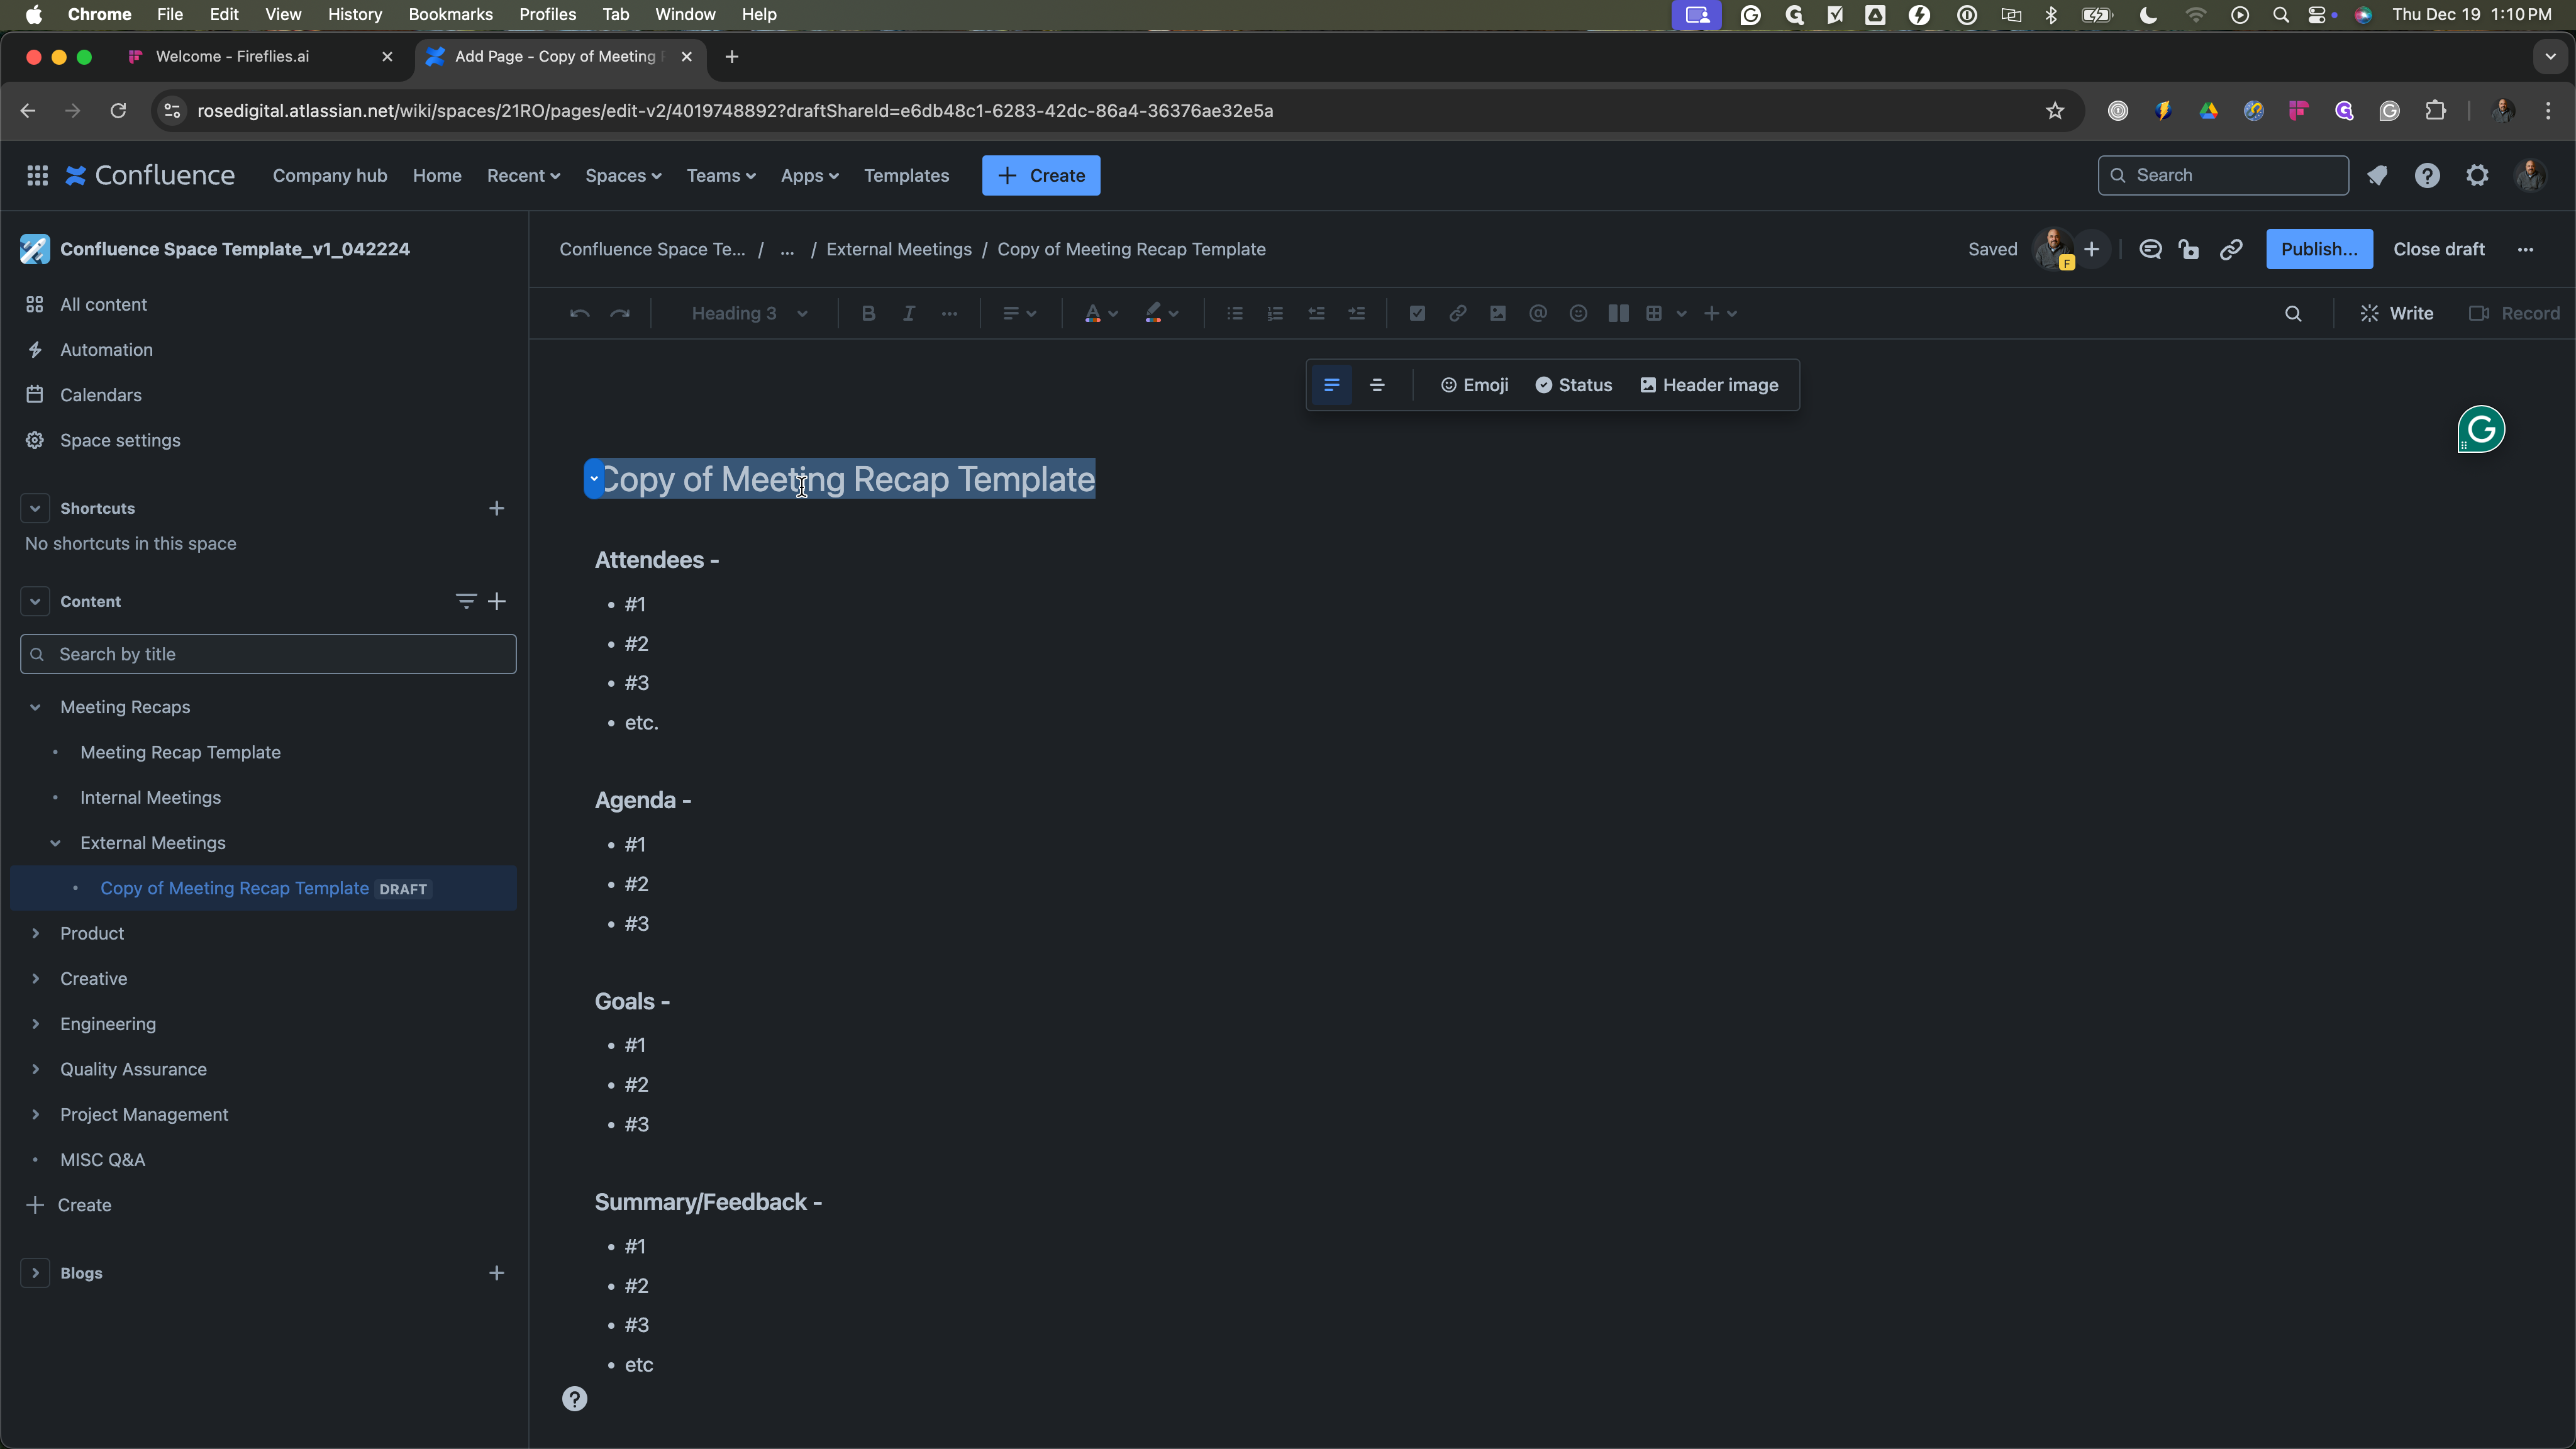Click the redo arrow in editor toolbar

point(620,313)
